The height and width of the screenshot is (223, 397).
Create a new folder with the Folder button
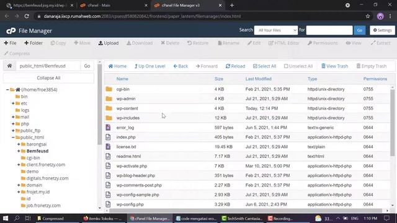pyautogui.click(x=33, y=43)
